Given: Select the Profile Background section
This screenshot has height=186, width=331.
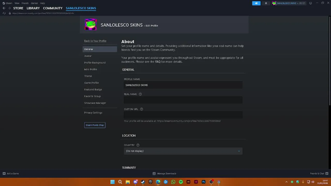Looking at the screenshot, I should [95, 63].
